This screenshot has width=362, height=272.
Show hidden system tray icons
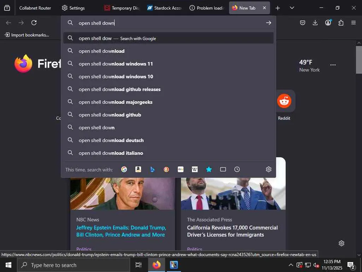[291, 265]
